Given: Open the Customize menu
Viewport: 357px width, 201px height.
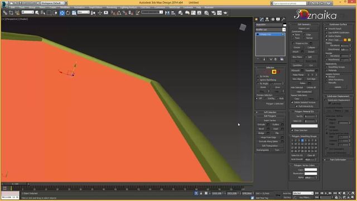Looking at the screenshot, I should tap(160, 7).
